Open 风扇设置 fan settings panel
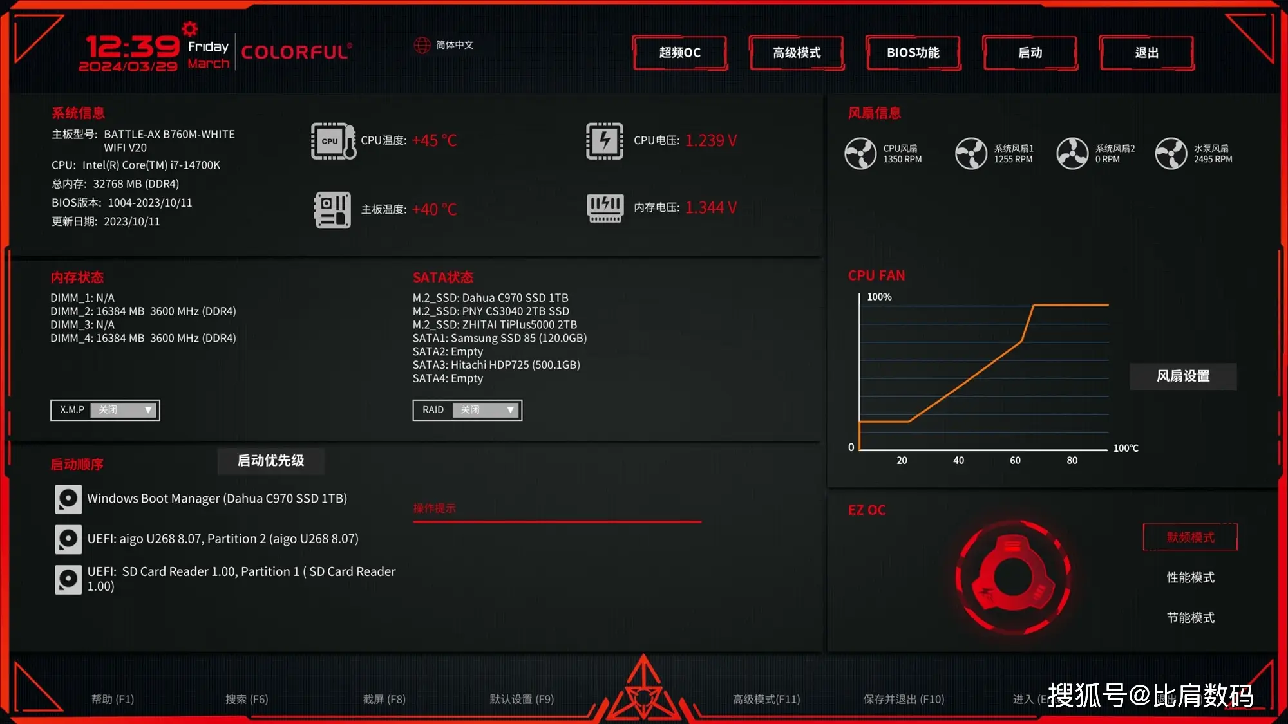1288x724 pixels. tap(1184, 376)
